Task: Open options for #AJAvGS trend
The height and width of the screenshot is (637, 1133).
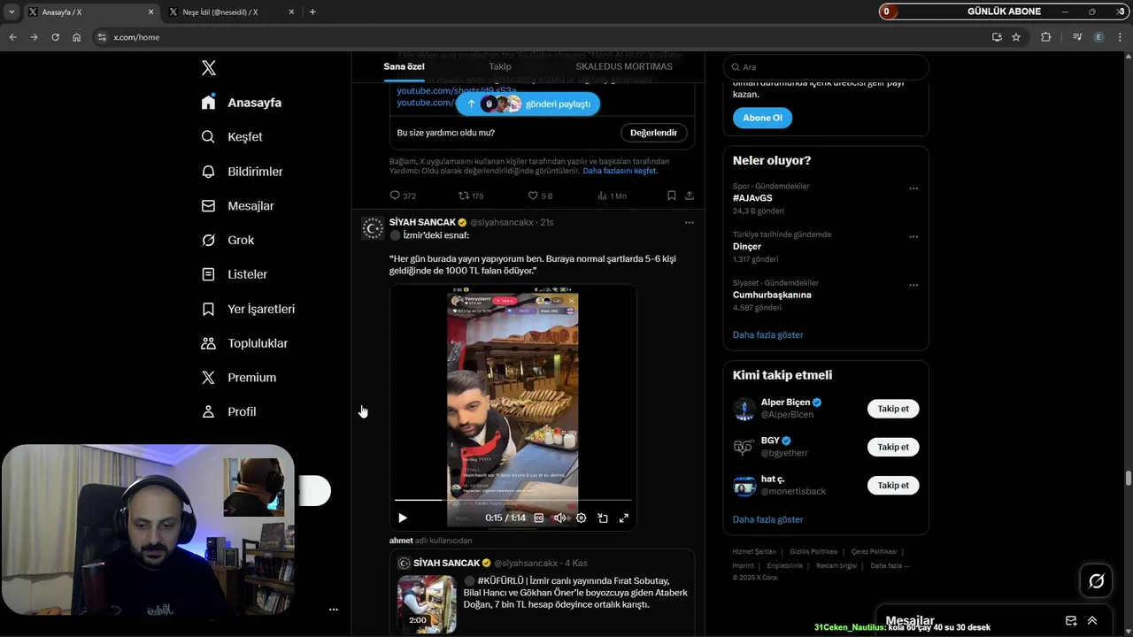Action: [913, 188]
